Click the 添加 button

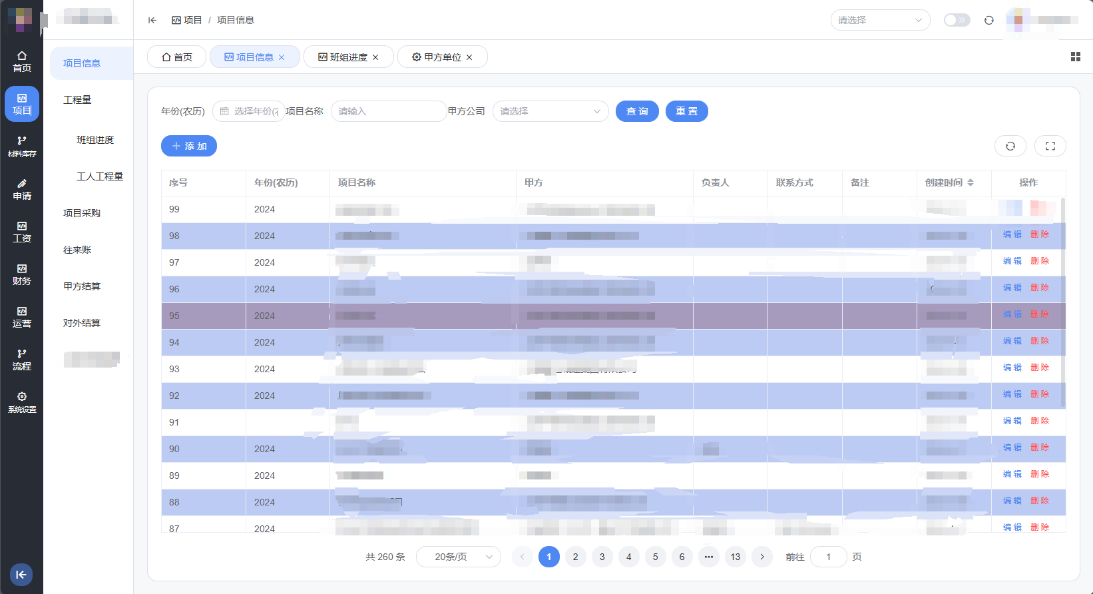(x=189, y=146)
